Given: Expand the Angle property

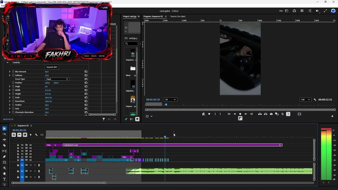Looking at the screenshot, I should click(x=10, y=86).
